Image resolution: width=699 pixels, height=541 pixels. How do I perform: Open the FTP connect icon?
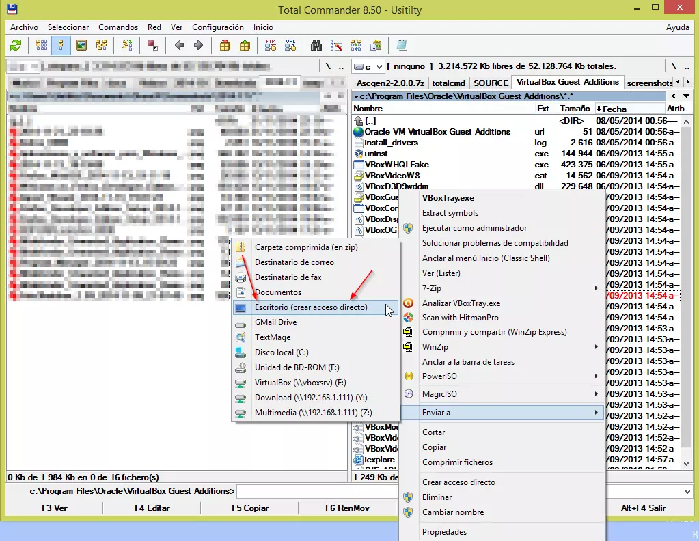271,46
